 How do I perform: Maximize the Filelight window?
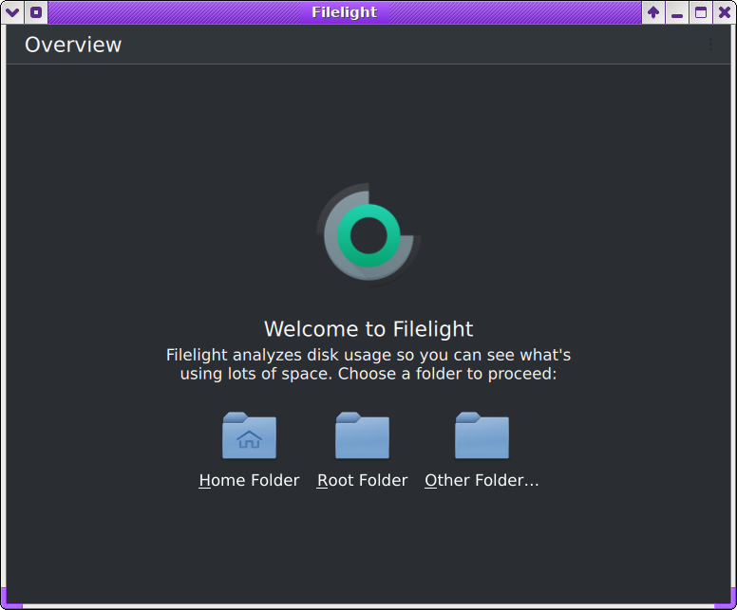pos(701,12)
